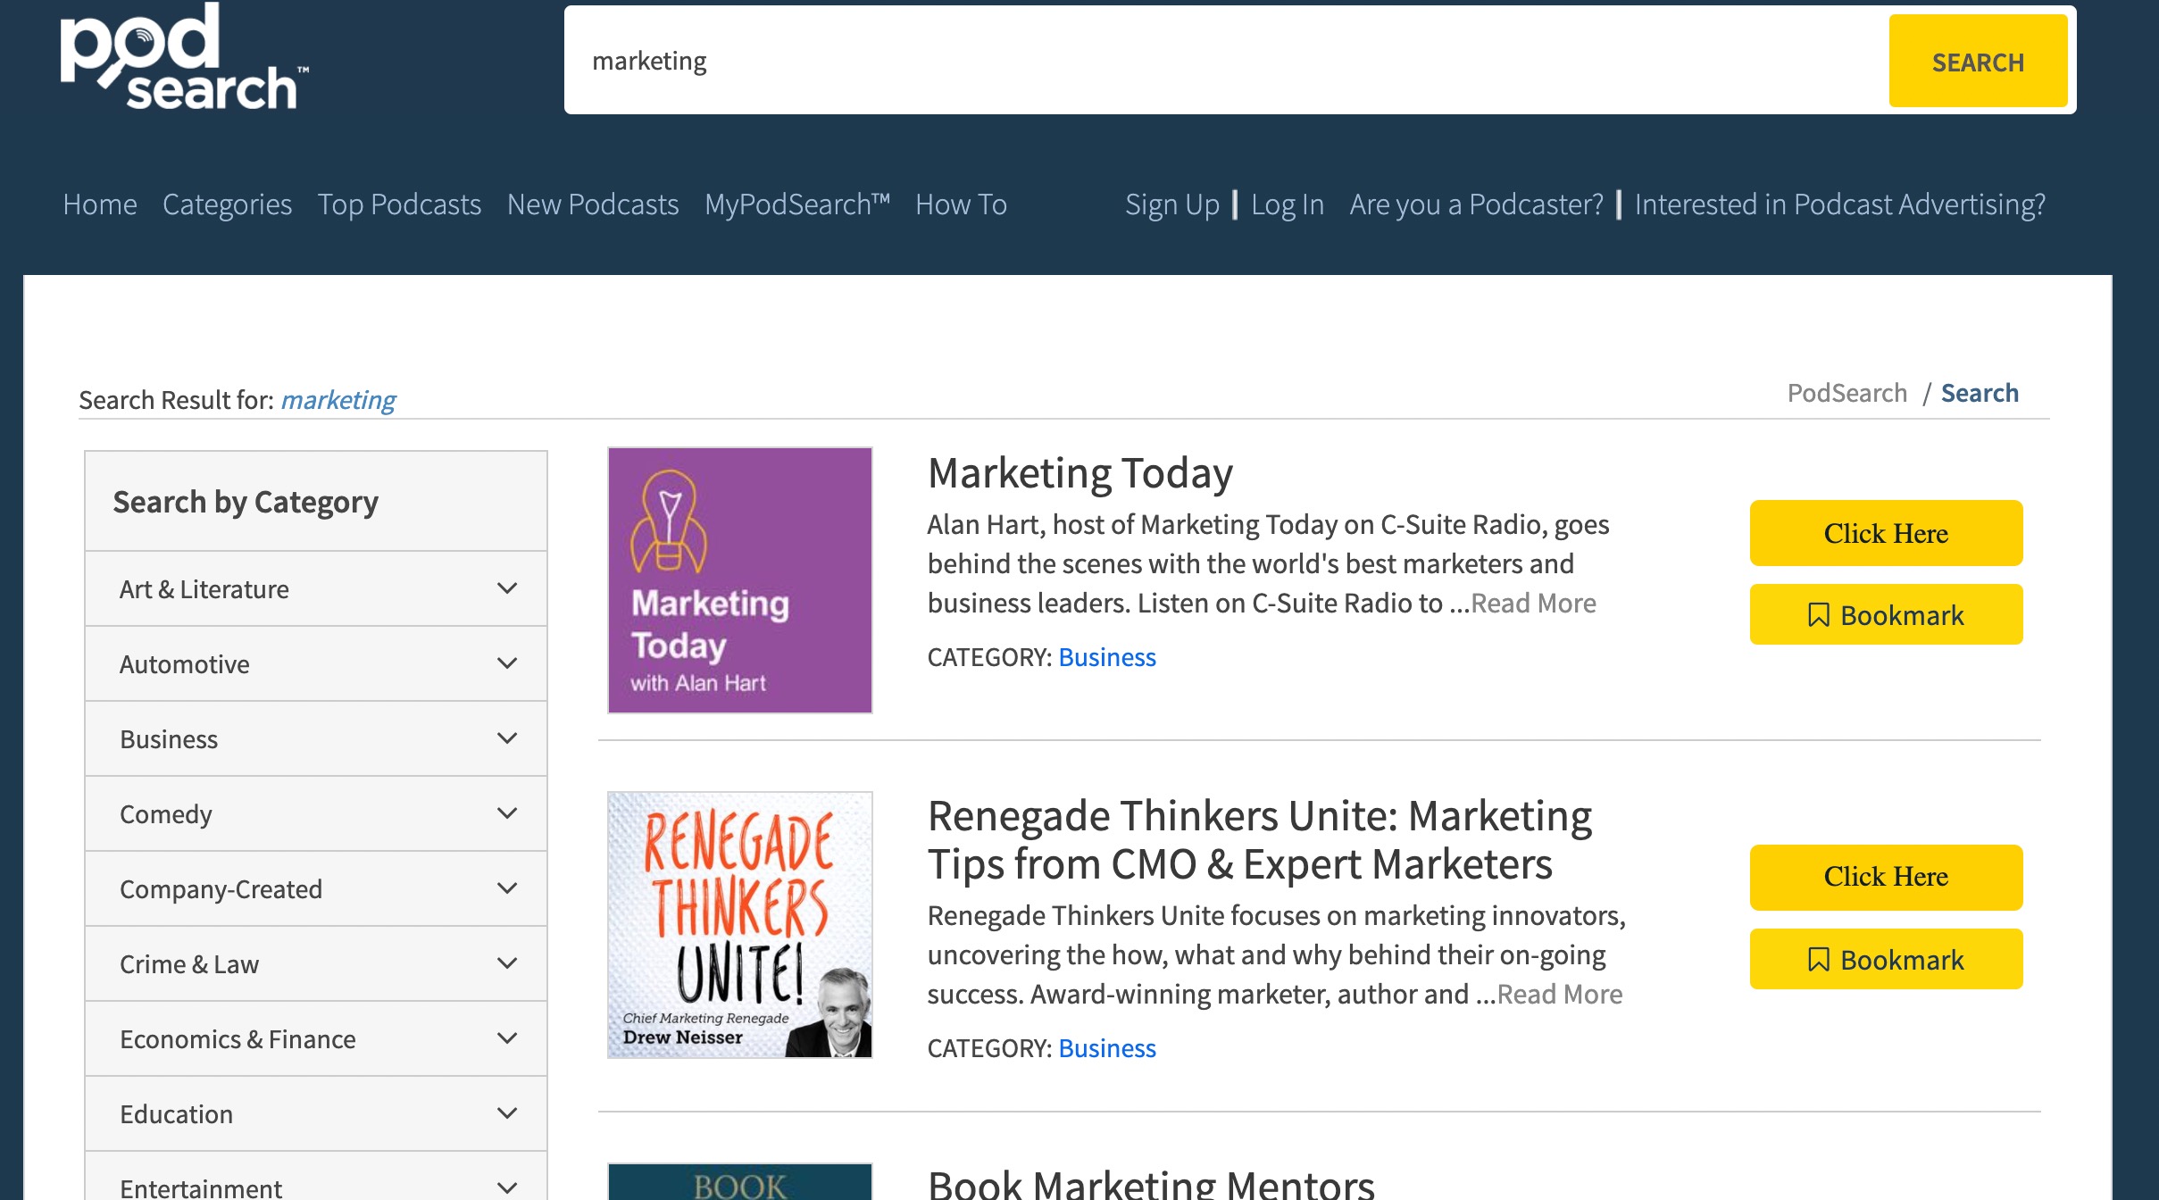
Task: Select Entertainment category label
Action: click(201, 1187)
